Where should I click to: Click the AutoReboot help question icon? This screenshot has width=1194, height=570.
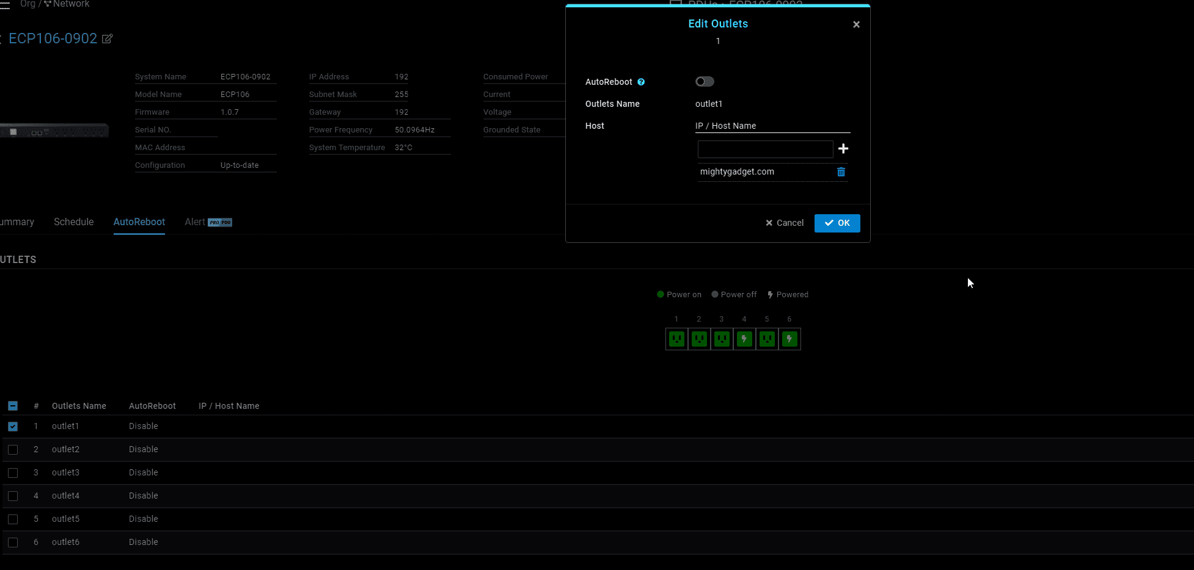click(641, 82)
